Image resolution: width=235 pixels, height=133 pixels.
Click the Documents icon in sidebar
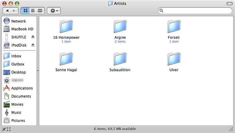[7, 96]
